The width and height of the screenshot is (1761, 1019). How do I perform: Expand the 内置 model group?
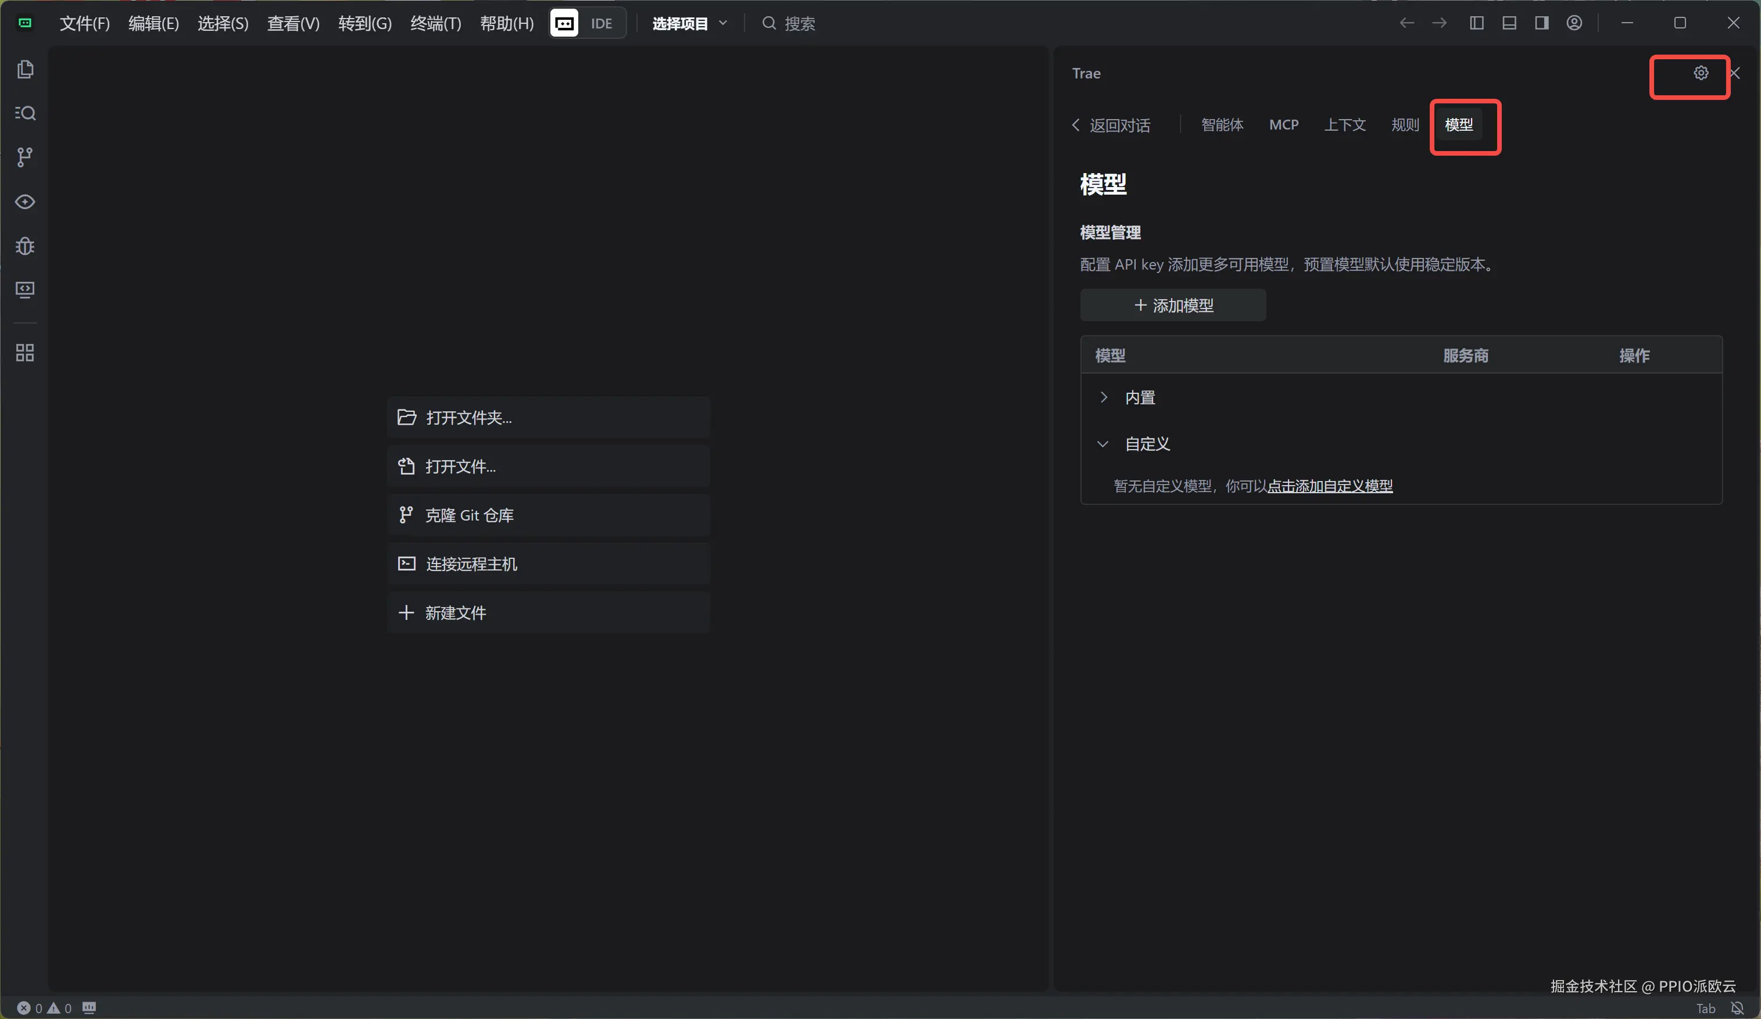coord(1104,397)
